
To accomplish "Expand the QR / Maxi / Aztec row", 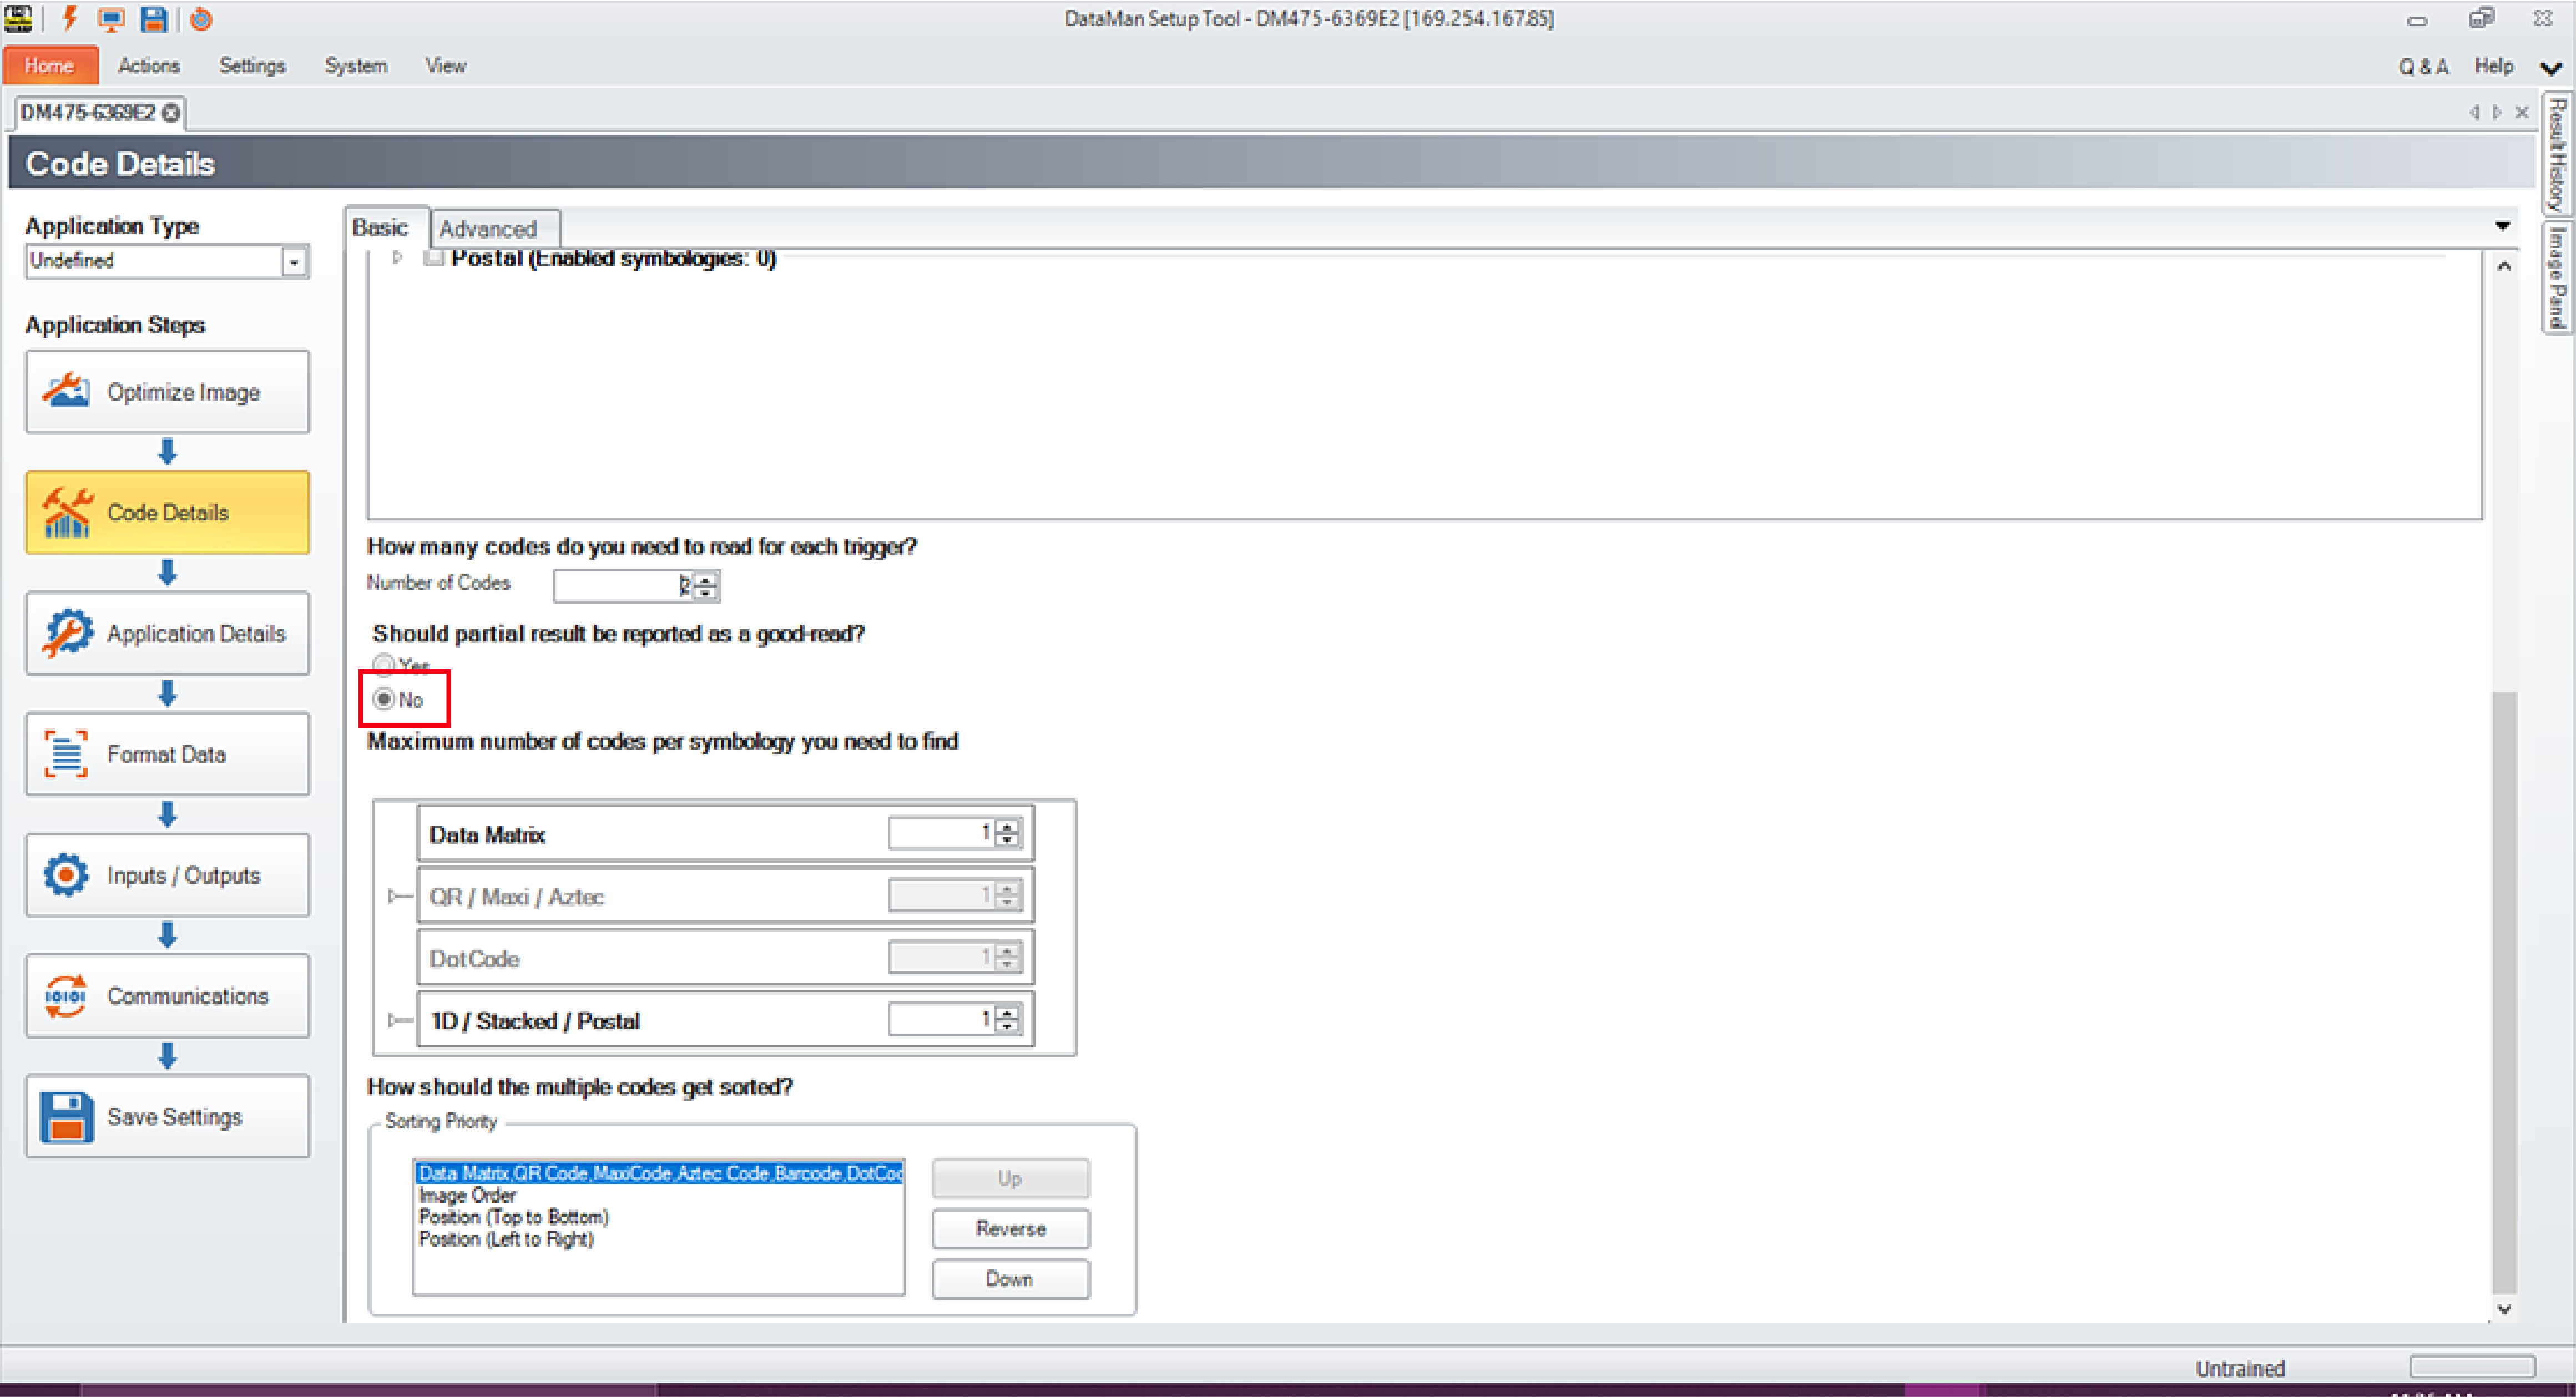I will (x=394, y=896).
